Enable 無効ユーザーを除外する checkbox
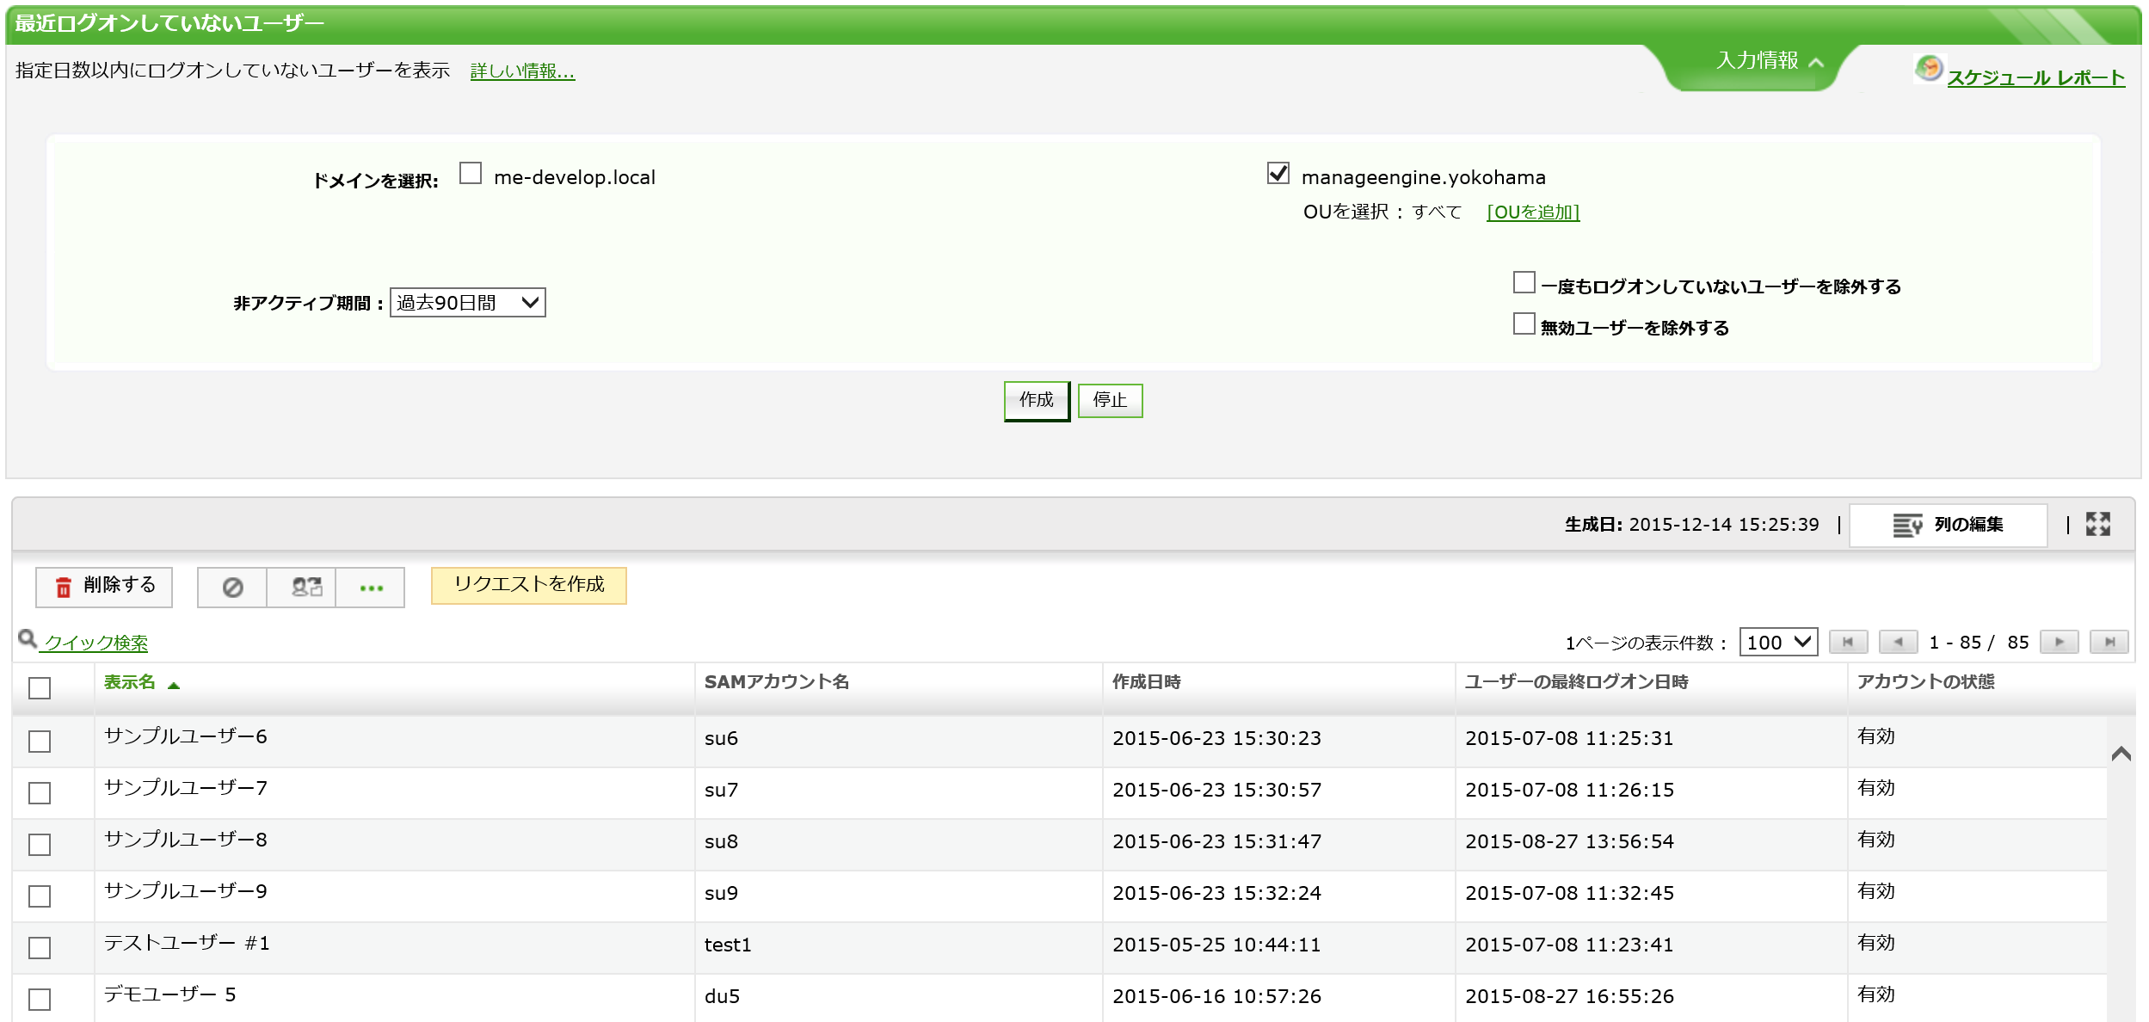 pos(1524,324)
